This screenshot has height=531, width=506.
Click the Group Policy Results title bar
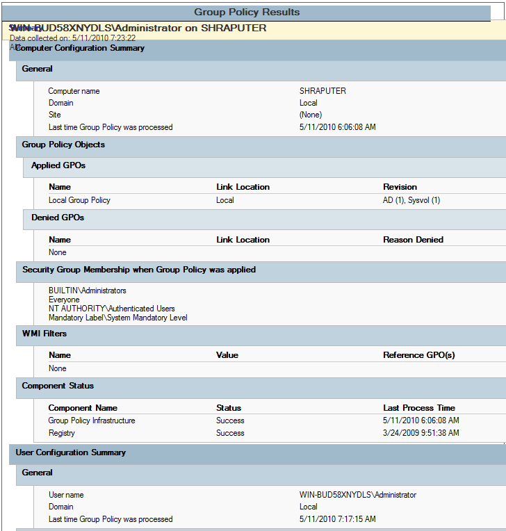[x=246, y=13]
